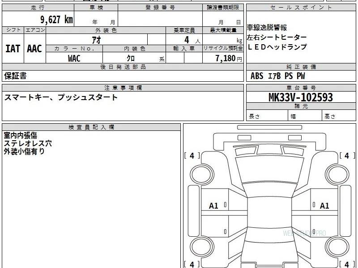Click the color code WAC

coord(74,59)
